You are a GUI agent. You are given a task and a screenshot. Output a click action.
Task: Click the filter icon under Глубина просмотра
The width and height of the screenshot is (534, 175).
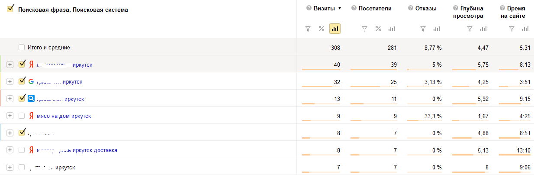470,29
